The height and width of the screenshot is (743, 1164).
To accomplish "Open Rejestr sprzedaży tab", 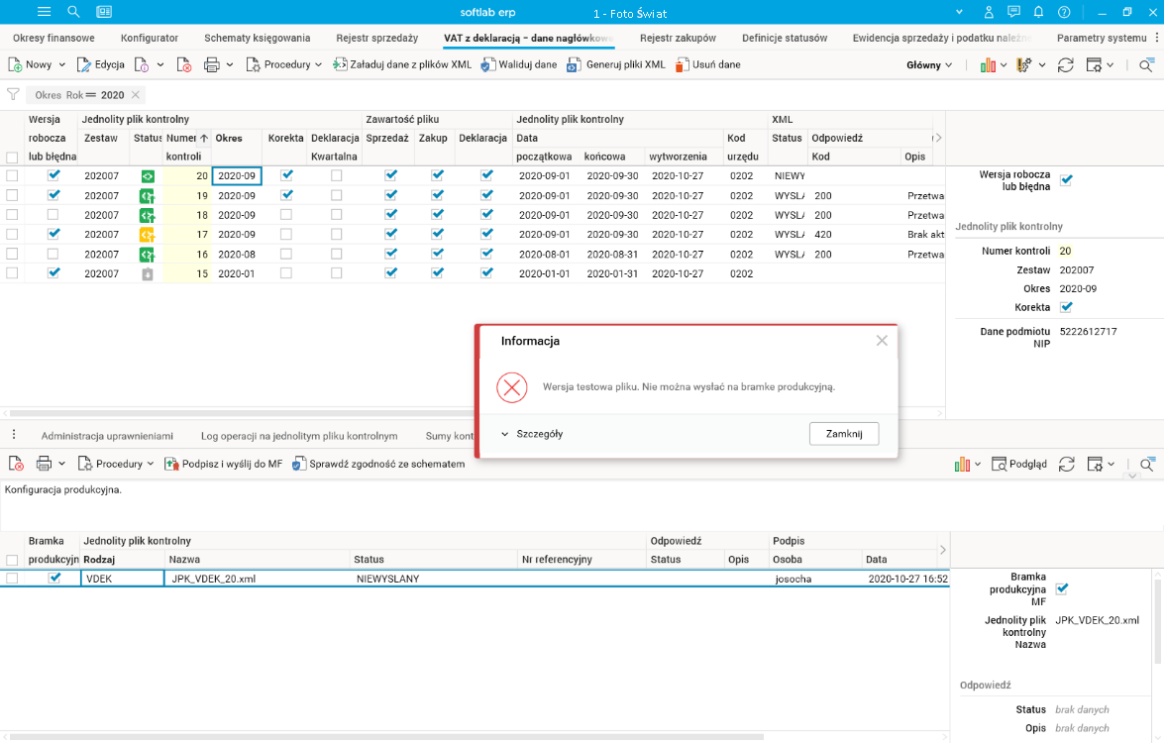I will [x=377, y=38].
